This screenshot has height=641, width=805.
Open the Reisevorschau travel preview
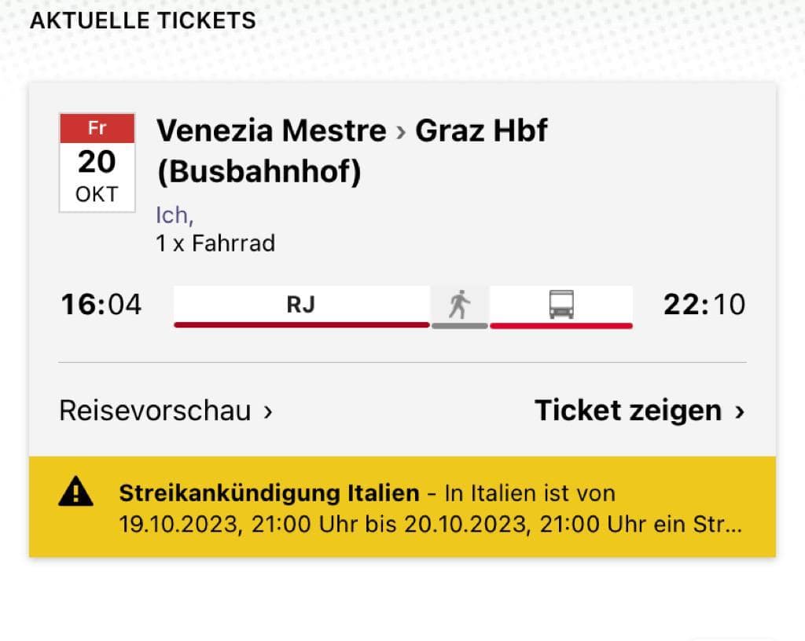tap(156, 411)
